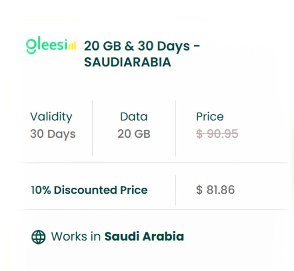Click the SAUDIARABIA heading text
The width and height of the screenshot is (294, 271).
[128, 62]
